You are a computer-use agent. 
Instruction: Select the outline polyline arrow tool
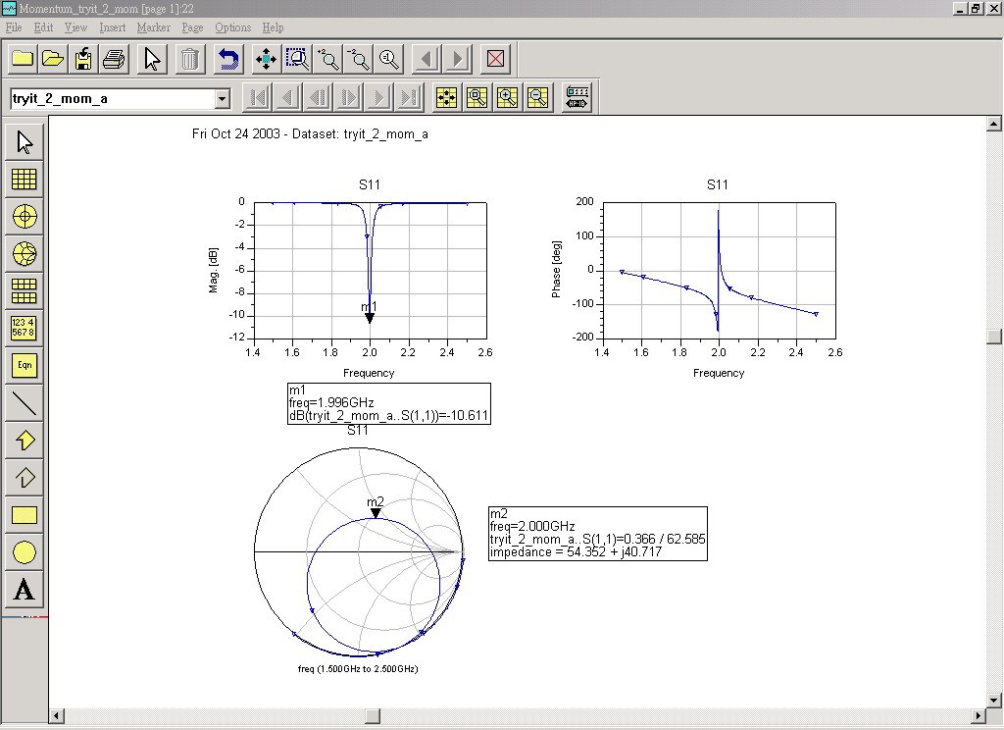(25, 478)
